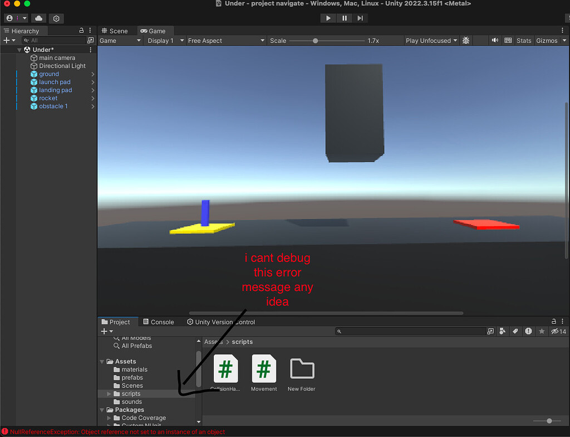
Task: Open the New Folder in scripts
Action: click(x=302, y=372)
